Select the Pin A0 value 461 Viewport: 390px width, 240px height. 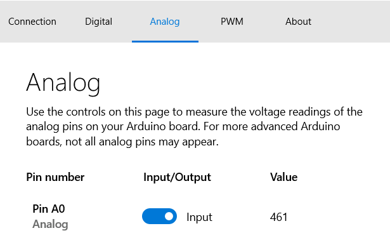[x=279, y=217]
